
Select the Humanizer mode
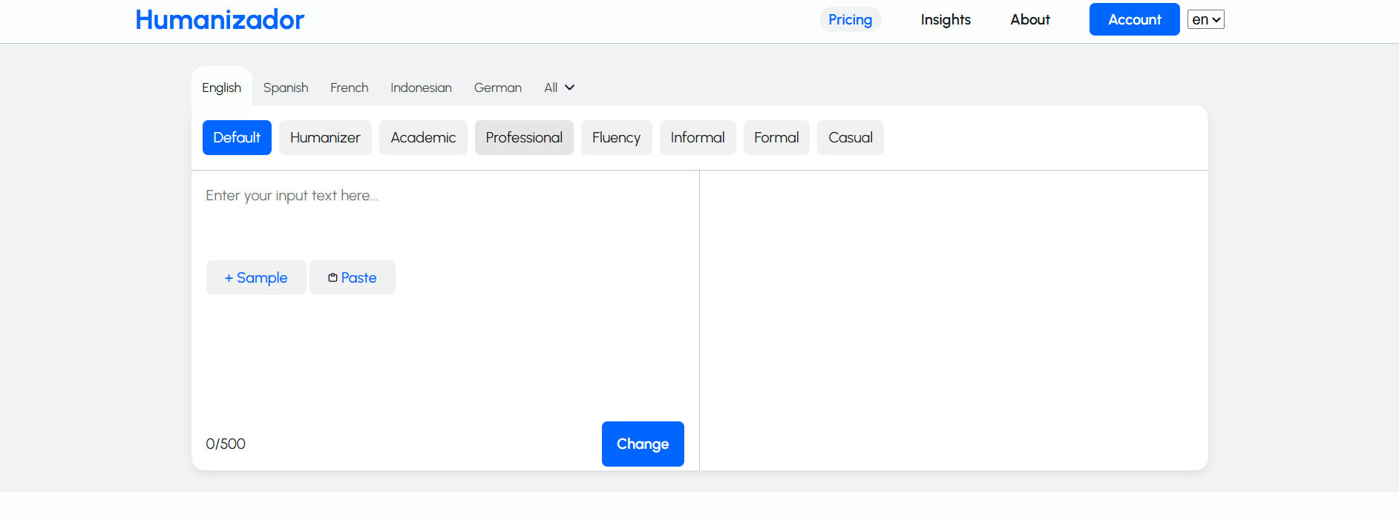click(x=325, y=137)
